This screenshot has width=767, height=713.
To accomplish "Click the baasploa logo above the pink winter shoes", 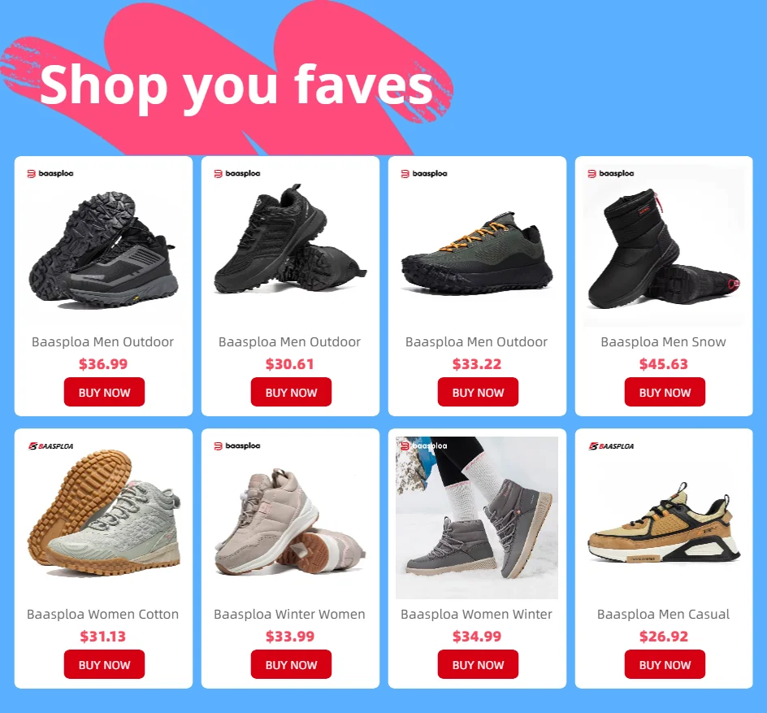I will [236, 446].
